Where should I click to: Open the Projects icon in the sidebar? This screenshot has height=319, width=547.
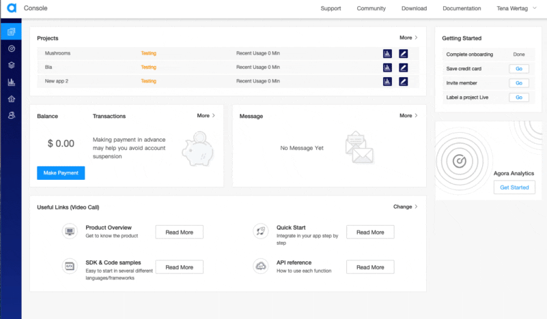[11, 32]
